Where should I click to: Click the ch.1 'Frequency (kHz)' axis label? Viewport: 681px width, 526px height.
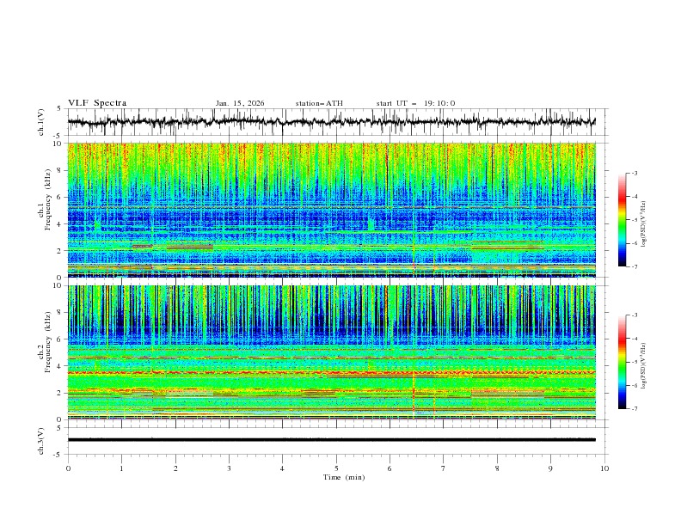coord(47,200)
